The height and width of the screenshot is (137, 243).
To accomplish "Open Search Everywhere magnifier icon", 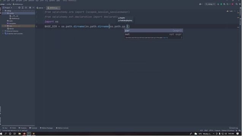I will [237, 4].
